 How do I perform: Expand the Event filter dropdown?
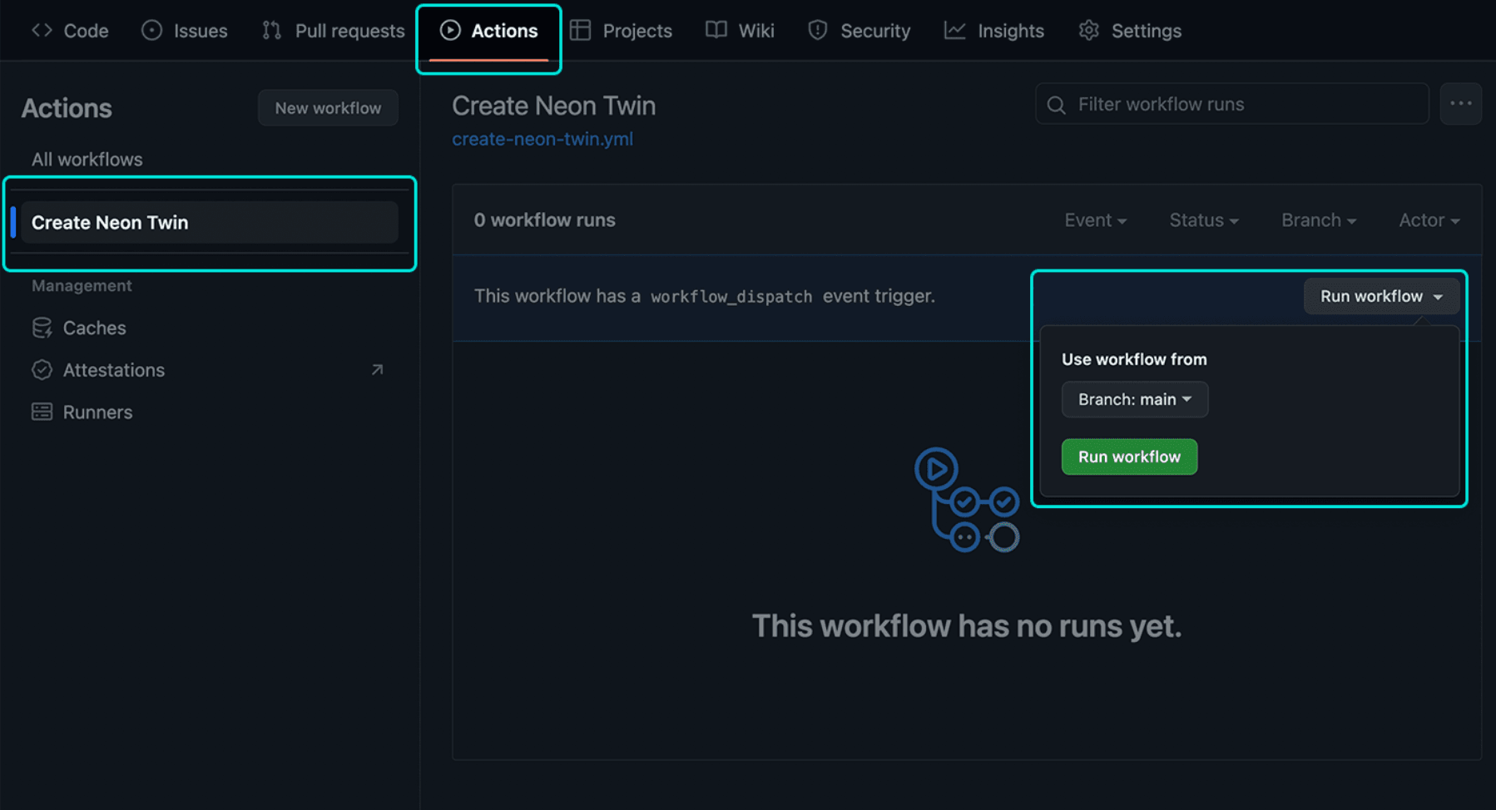1095,220
